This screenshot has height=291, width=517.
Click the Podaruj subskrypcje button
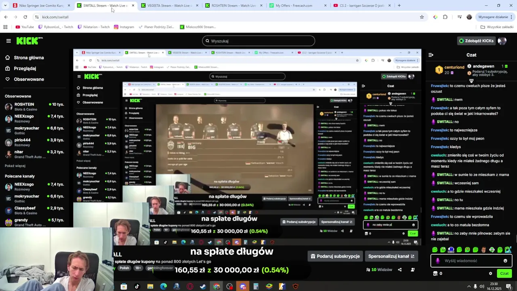pos(334,256)
